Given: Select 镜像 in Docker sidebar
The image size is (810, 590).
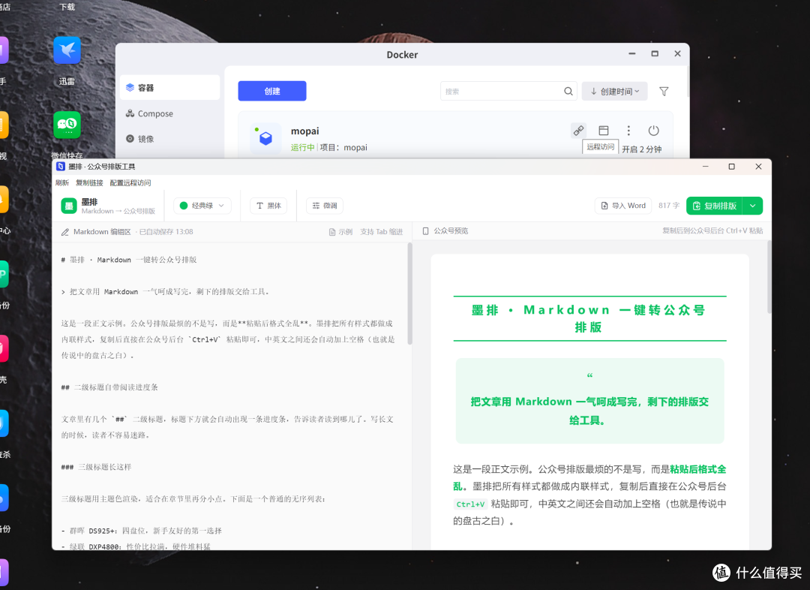Looking at the screenshot, I should click(x=169, y=139).
